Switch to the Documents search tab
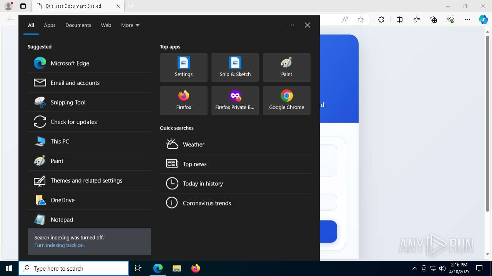 [x=78, y=25]
